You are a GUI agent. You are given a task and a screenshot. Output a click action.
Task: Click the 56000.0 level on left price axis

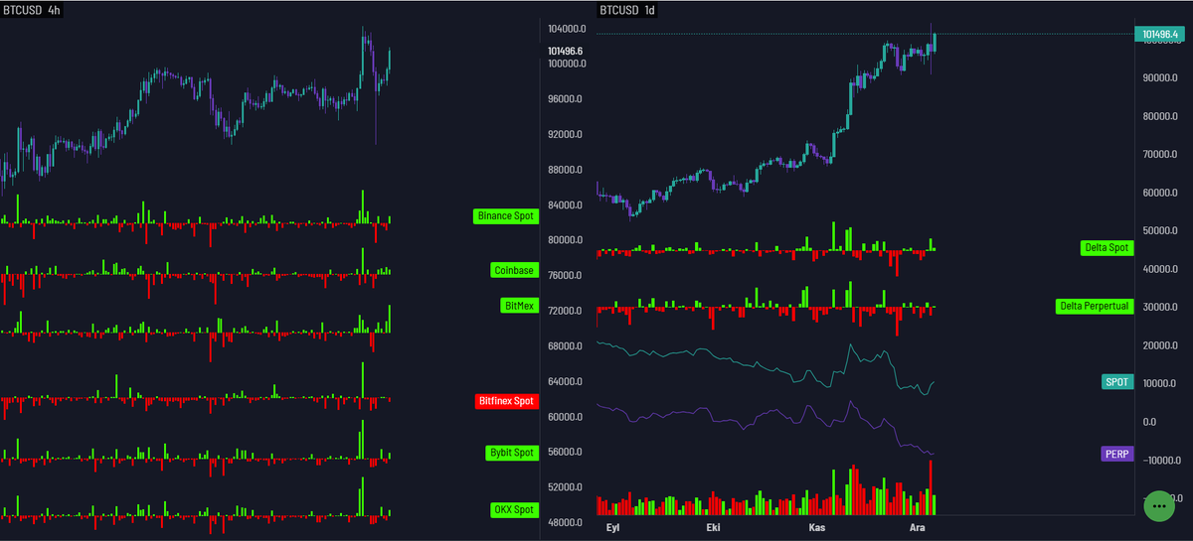(567, 453)
